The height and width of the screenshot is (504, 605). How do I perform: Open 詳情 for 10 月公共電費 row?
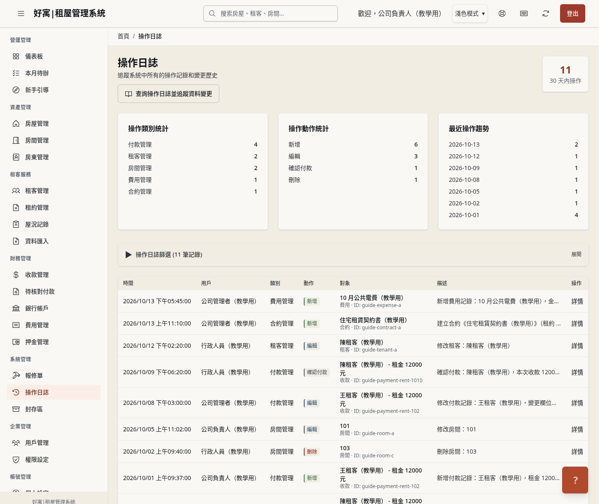pyautogui.click(x=577, y=301)
